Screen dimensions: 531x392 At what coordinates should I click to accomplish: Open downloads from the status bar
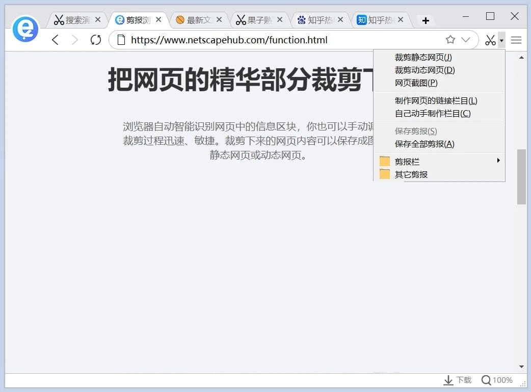[x=458, y=380]
